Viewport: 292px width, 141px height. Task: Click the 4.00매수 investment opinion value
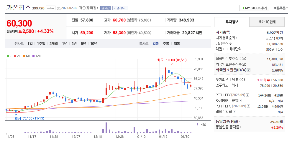pyautogui.click(x=263, y=80)
